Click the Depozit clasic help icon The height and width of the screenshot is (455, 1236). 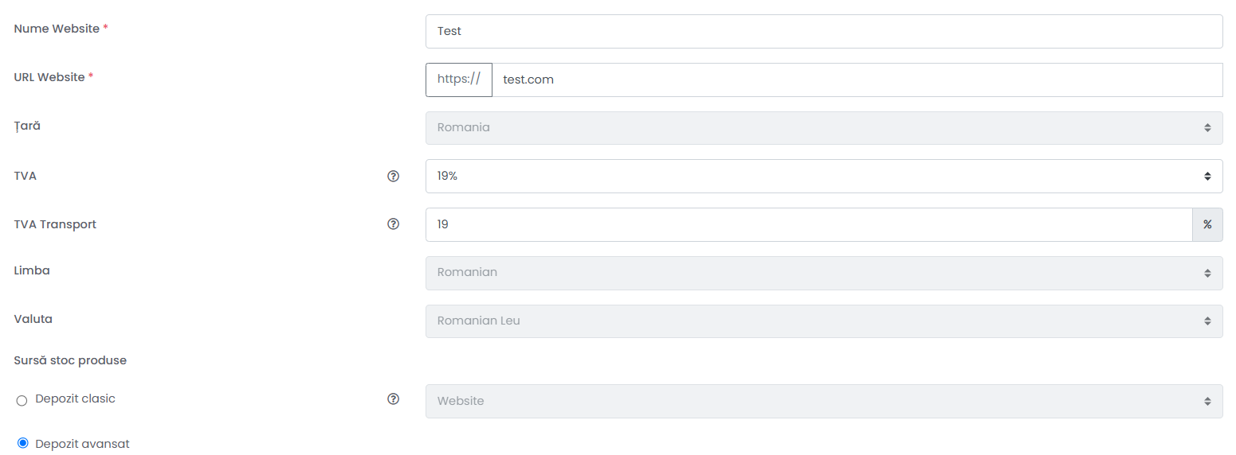tap(393, 399)
